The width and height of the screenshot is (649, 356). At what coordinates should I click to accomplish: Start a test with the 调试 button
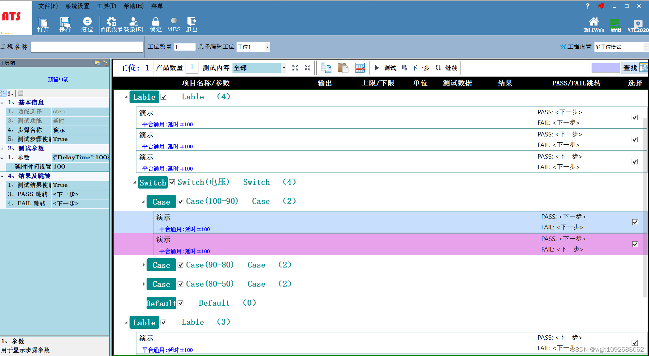coord(386,68)
